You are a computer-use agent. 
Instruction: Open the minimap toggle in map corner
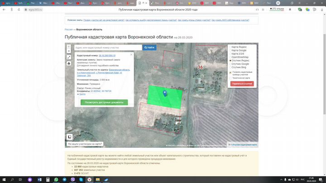click(70, 136)
